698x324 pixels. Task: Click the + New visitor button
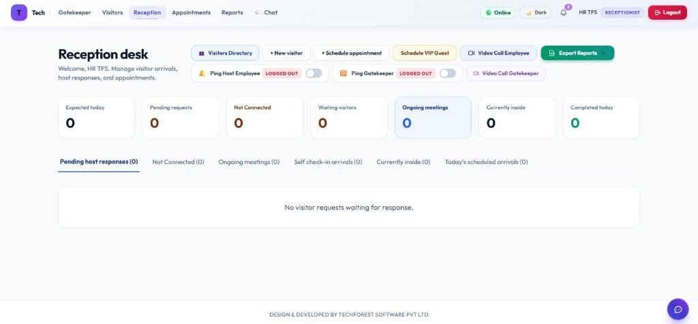(286, 53)
